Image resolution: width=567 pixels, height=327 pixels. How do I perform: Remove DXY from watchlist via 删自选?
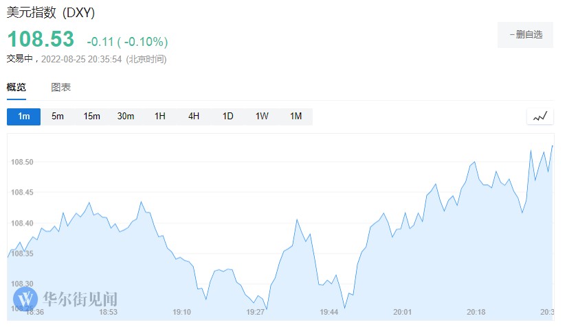pos(525,34)
